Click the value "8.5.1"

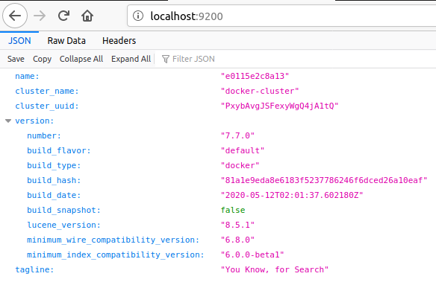click(x=237, y=225)
